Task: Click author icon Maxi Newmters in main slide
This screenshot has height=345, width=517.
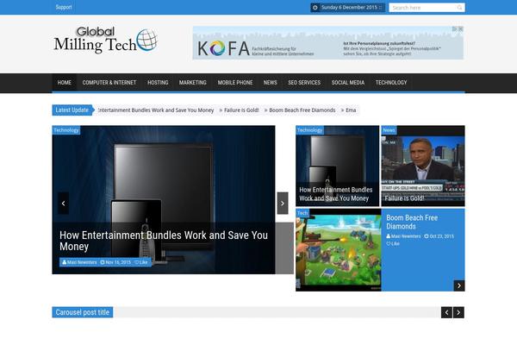Action: (65, 262)
